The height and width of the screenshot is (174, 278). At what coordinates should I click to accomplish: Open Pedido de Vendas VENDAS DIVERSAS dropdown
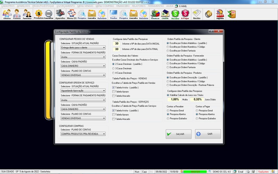pos(83,75)
